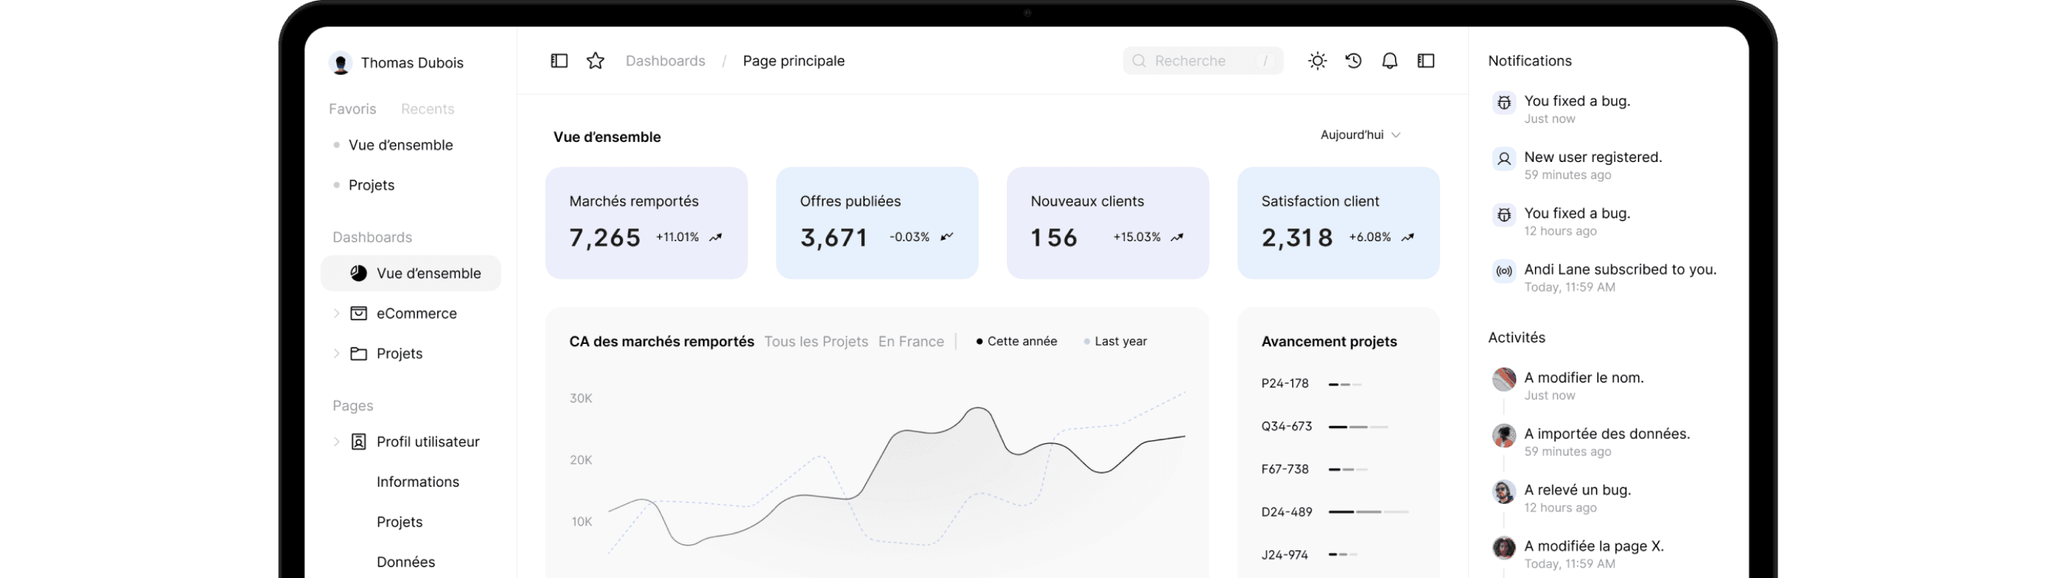Open Projets under Profil utilisateur
The image size is (2057, 578).
[x=399, y=522]
